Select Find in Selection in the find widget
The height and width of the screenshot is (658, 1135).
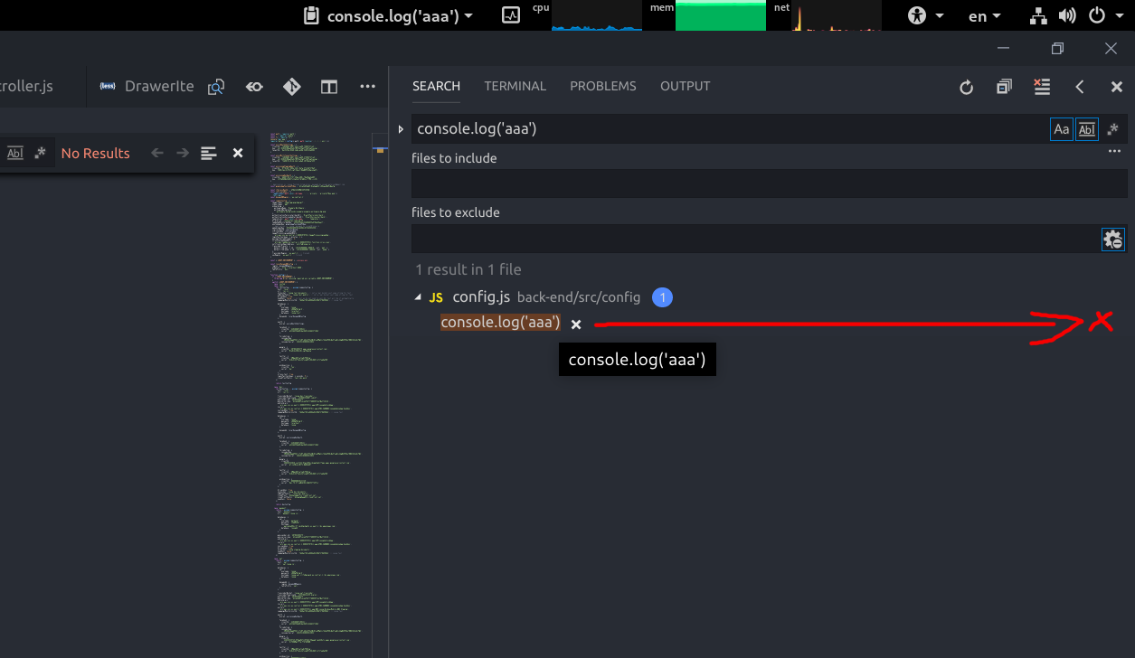coord(208,153)
